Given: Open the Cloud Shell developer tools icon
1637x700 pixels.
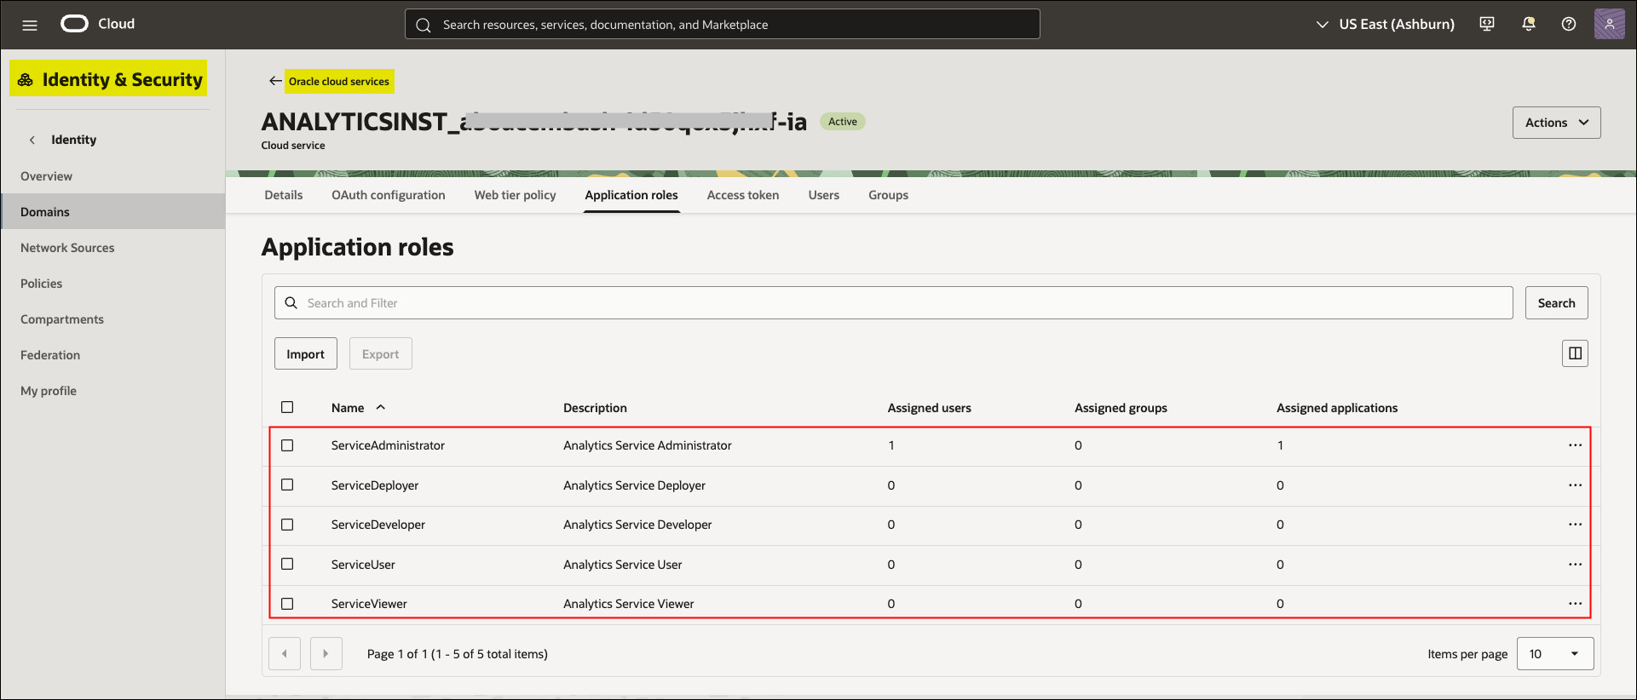Looking at the screenshot, I should (1487, 24).
